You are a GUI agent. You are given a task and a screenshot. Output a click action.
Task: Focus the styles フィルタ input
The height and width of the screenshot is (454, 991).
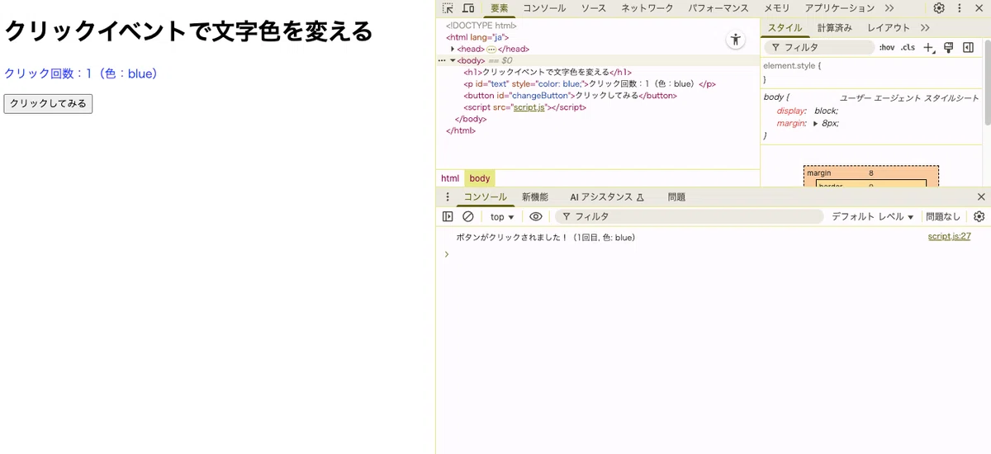point(818,48)
